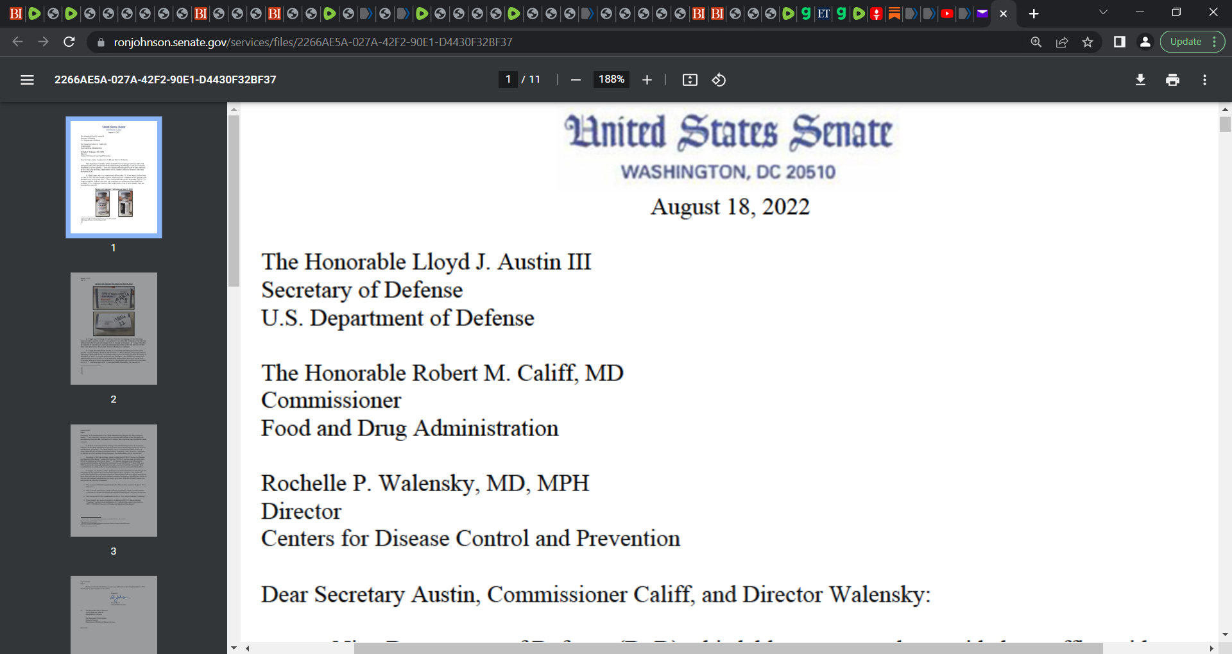Viewport: 1232px width, 654px height.
Task: Open browser zoom indicator in address bar
Action: pyautogui.click(x=1036, y=42)
